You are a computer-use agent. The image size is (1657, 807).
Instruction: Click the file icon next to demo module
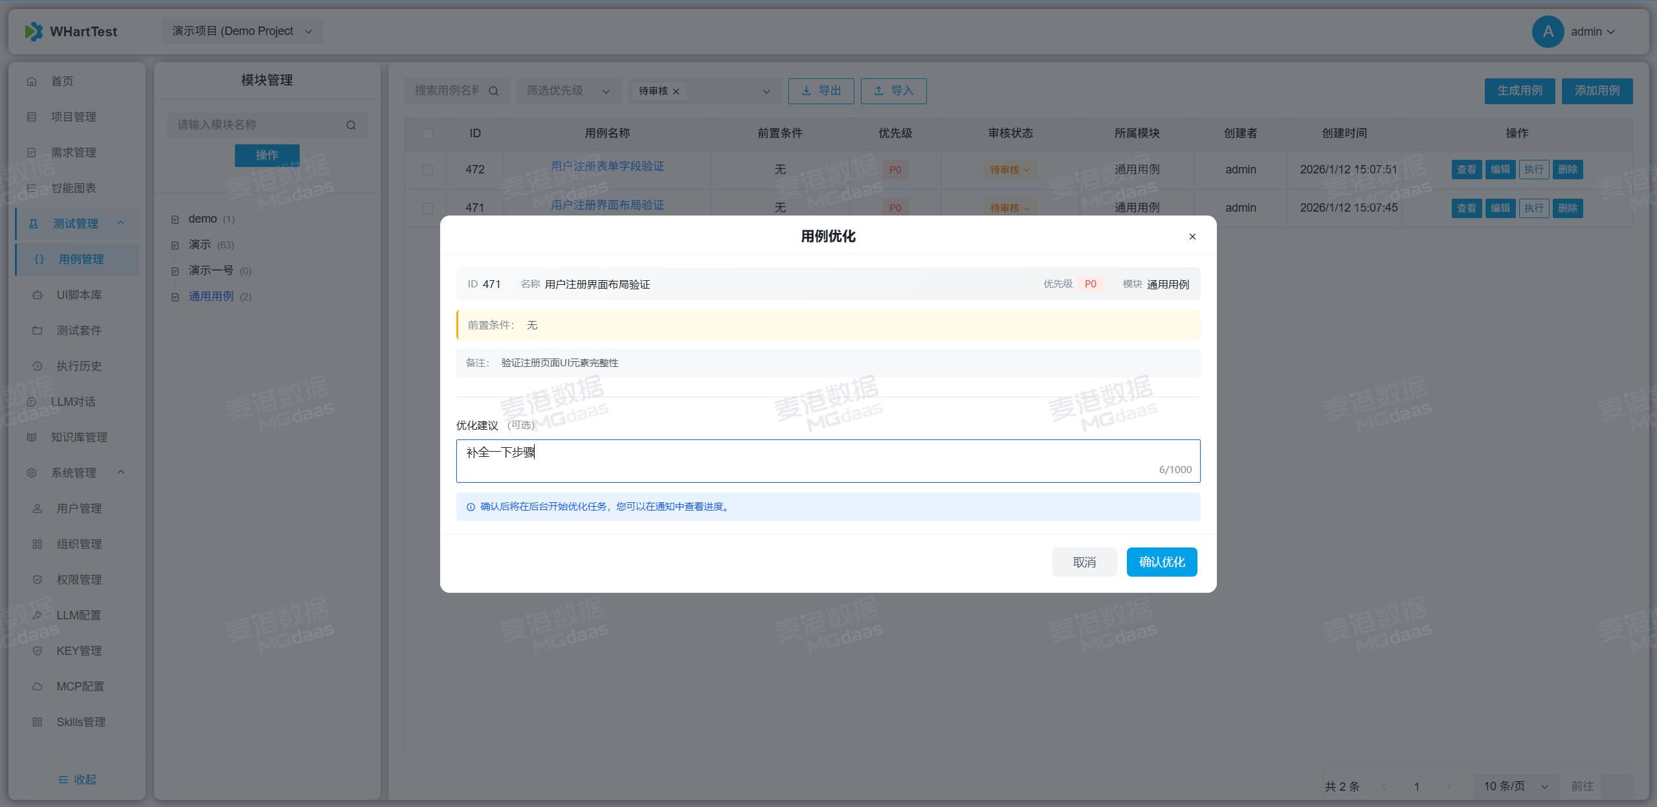coord(175,219)
